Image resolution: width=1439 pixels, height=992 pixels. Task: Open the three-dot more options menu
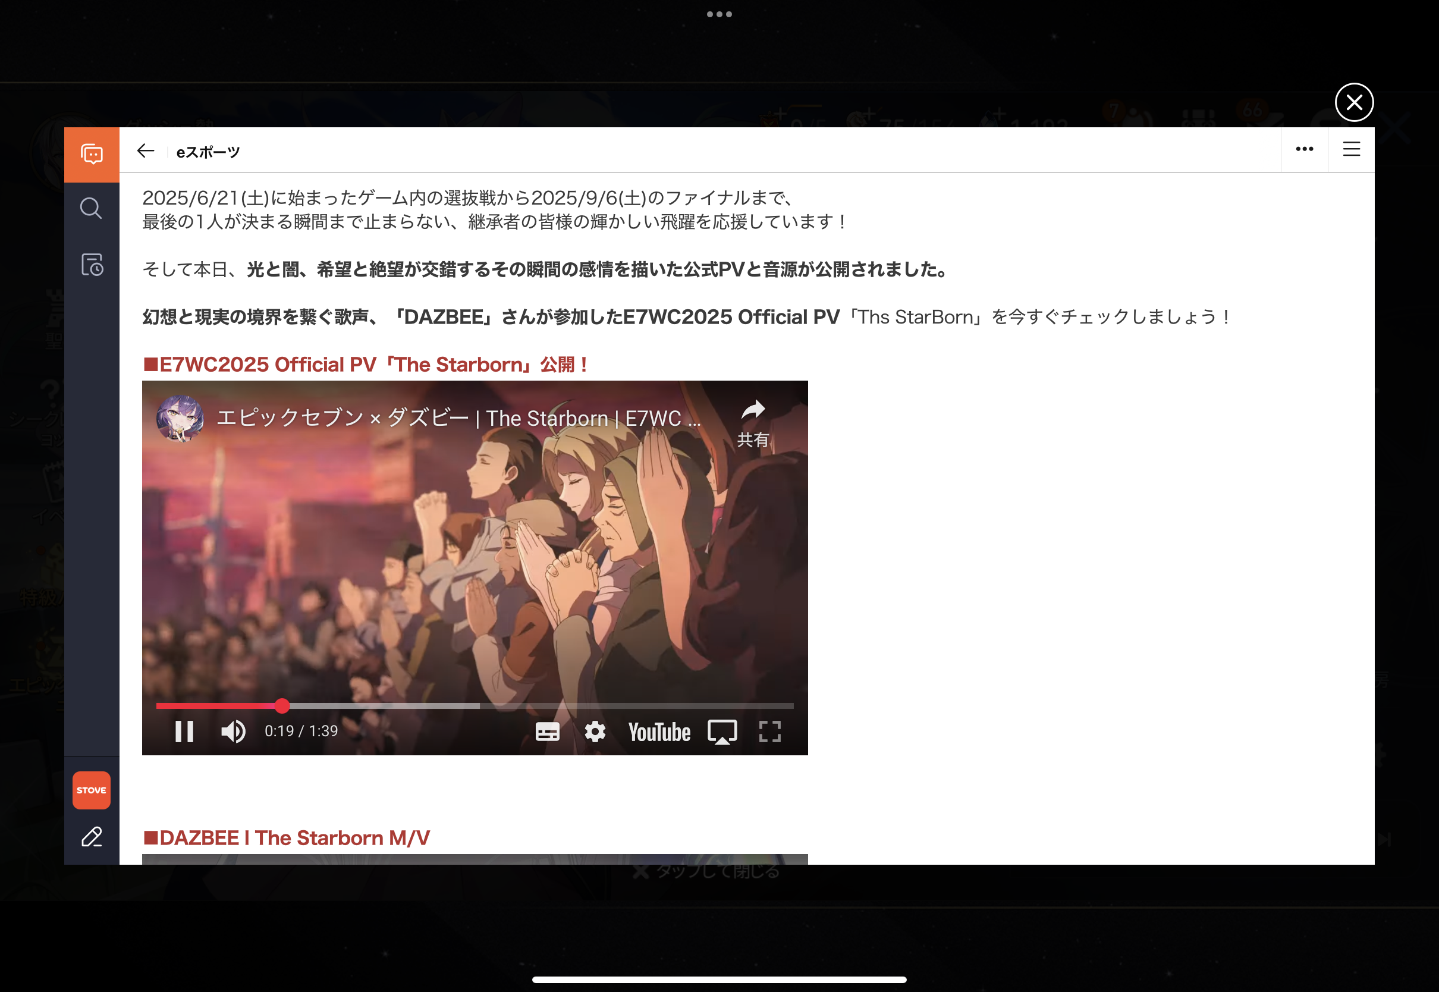[1304, 149]
